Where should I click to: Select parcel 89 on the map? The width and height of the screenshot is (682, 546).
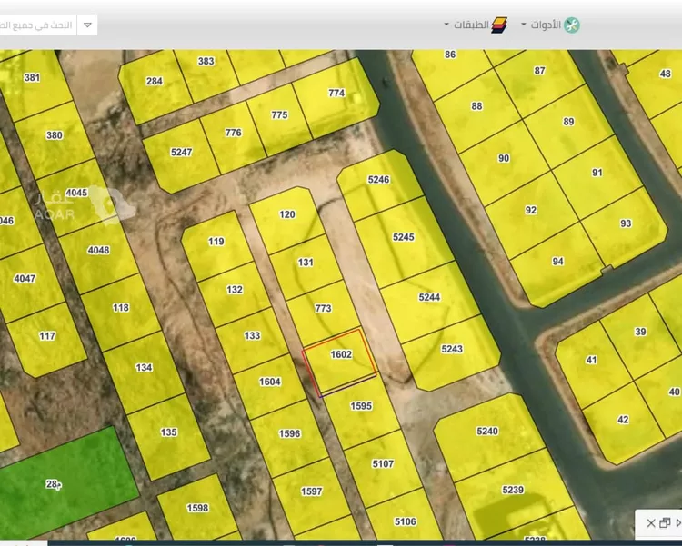tap(568, 126)
